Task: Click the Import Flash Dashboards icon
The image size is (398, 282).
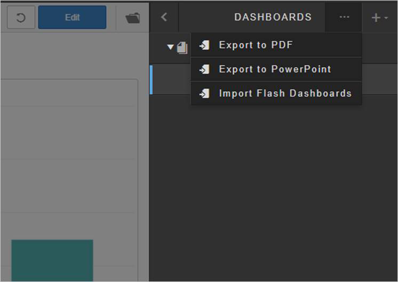Action: click(204, 94)
